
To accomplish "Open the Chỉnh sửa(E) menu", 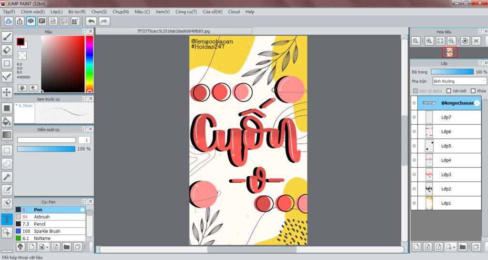I will (x=33, y=12).
